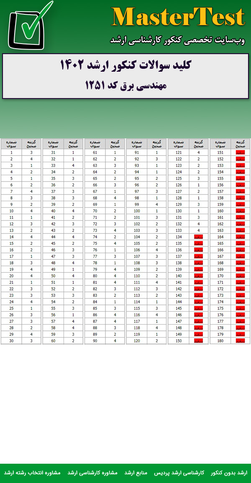The width and height of the screenshot is (251, 483).
Task: Click the subtitle وب‌سایت تخصصی کنکور کارشناسی ارشد
Action: pyautogui.click(x=177, y=40)
